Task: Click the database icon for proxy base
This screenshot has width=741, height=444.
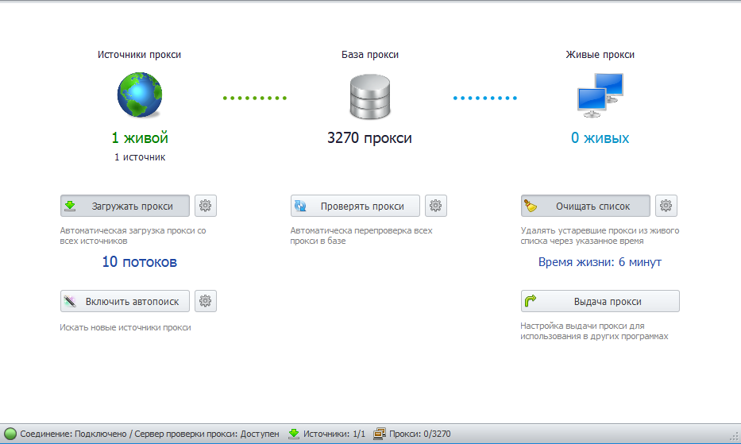Action: [370, 96]
